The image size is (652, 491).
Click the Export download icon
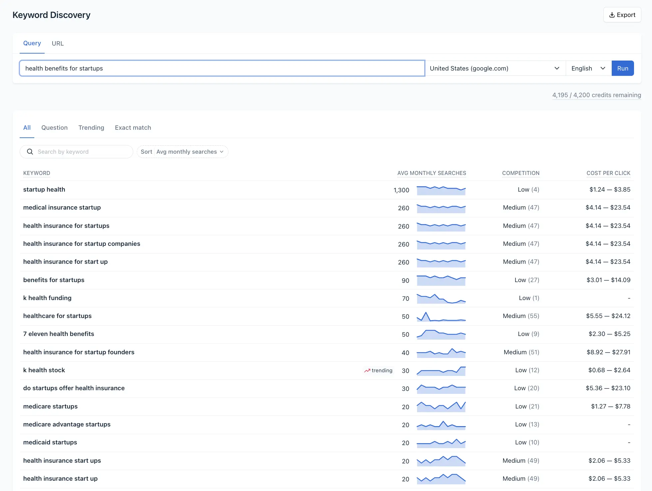coord(612,15)
